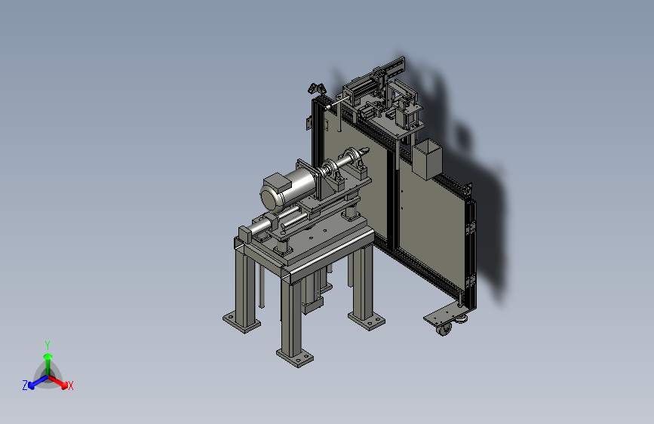Select the caster wheel under the frame
Viewport: 654px width, 424px height.
444,329
